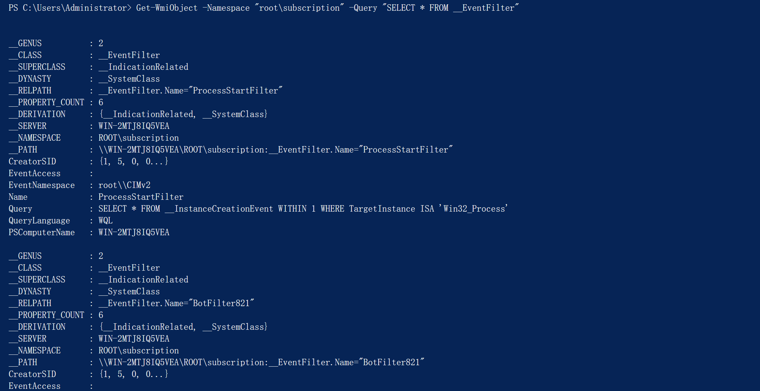Click the "SELECT * FROM __EventFilter" query string

tap(450, 8)
